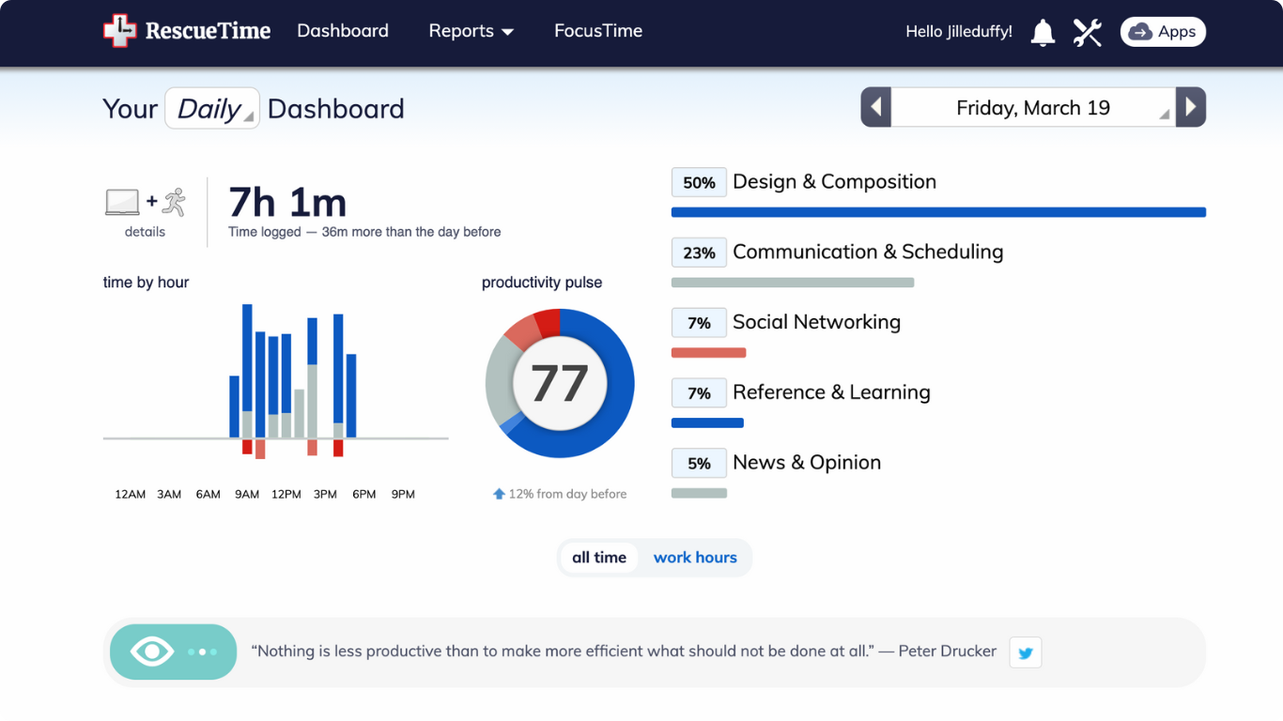1283x721 pixels.
Task: Click the Social Networking red bar
Action: point(708,353)
